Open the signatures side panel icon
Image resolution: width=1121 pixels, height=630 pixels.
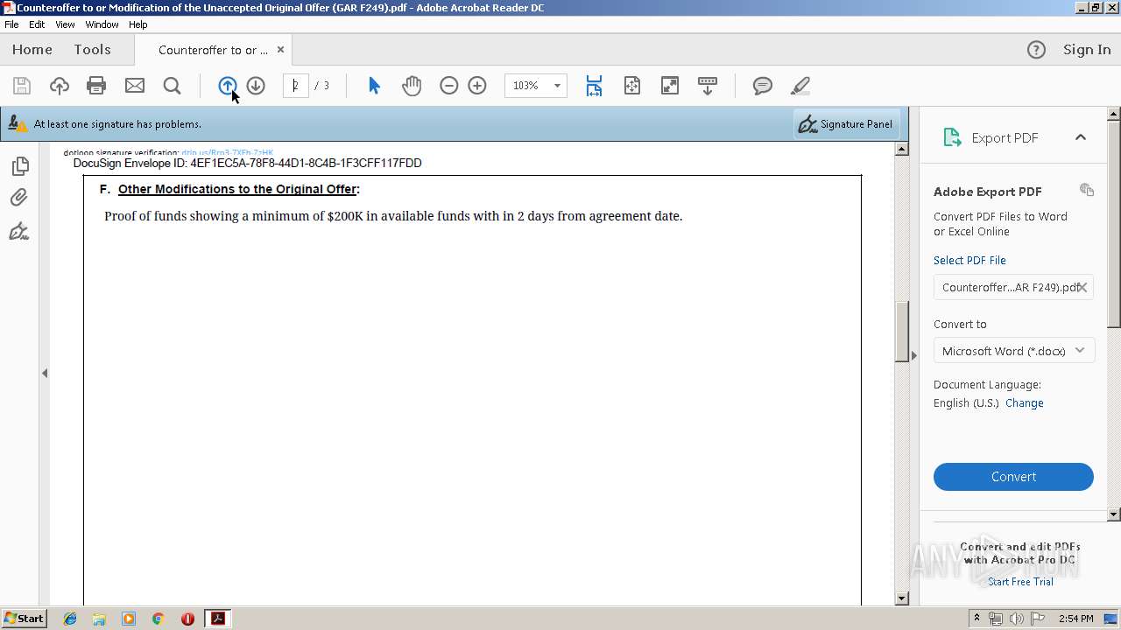click(x=19, y=231)
